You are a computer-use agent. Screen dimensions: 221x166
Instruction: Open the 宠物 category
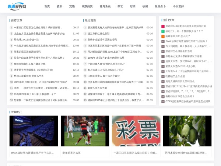pos(72,6)
